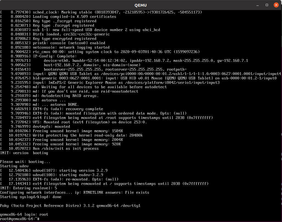
Task: Click 'Starting syslogd/klogd: done' line
Action: coord(31,197)
